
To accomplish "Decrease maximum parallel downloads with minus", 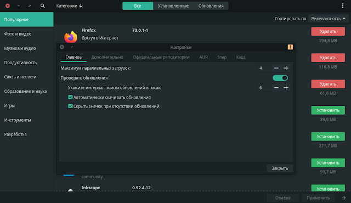I will coord(276,68).
